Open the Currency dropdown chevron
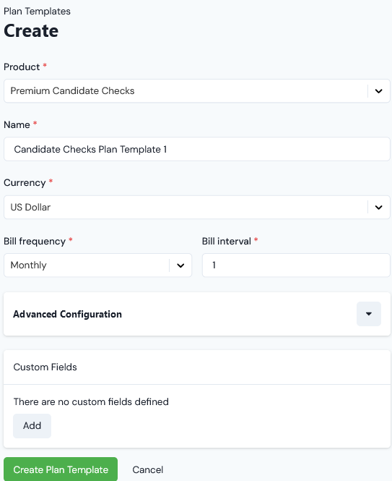This screenshot has width=392, height=481. (379, 208)
